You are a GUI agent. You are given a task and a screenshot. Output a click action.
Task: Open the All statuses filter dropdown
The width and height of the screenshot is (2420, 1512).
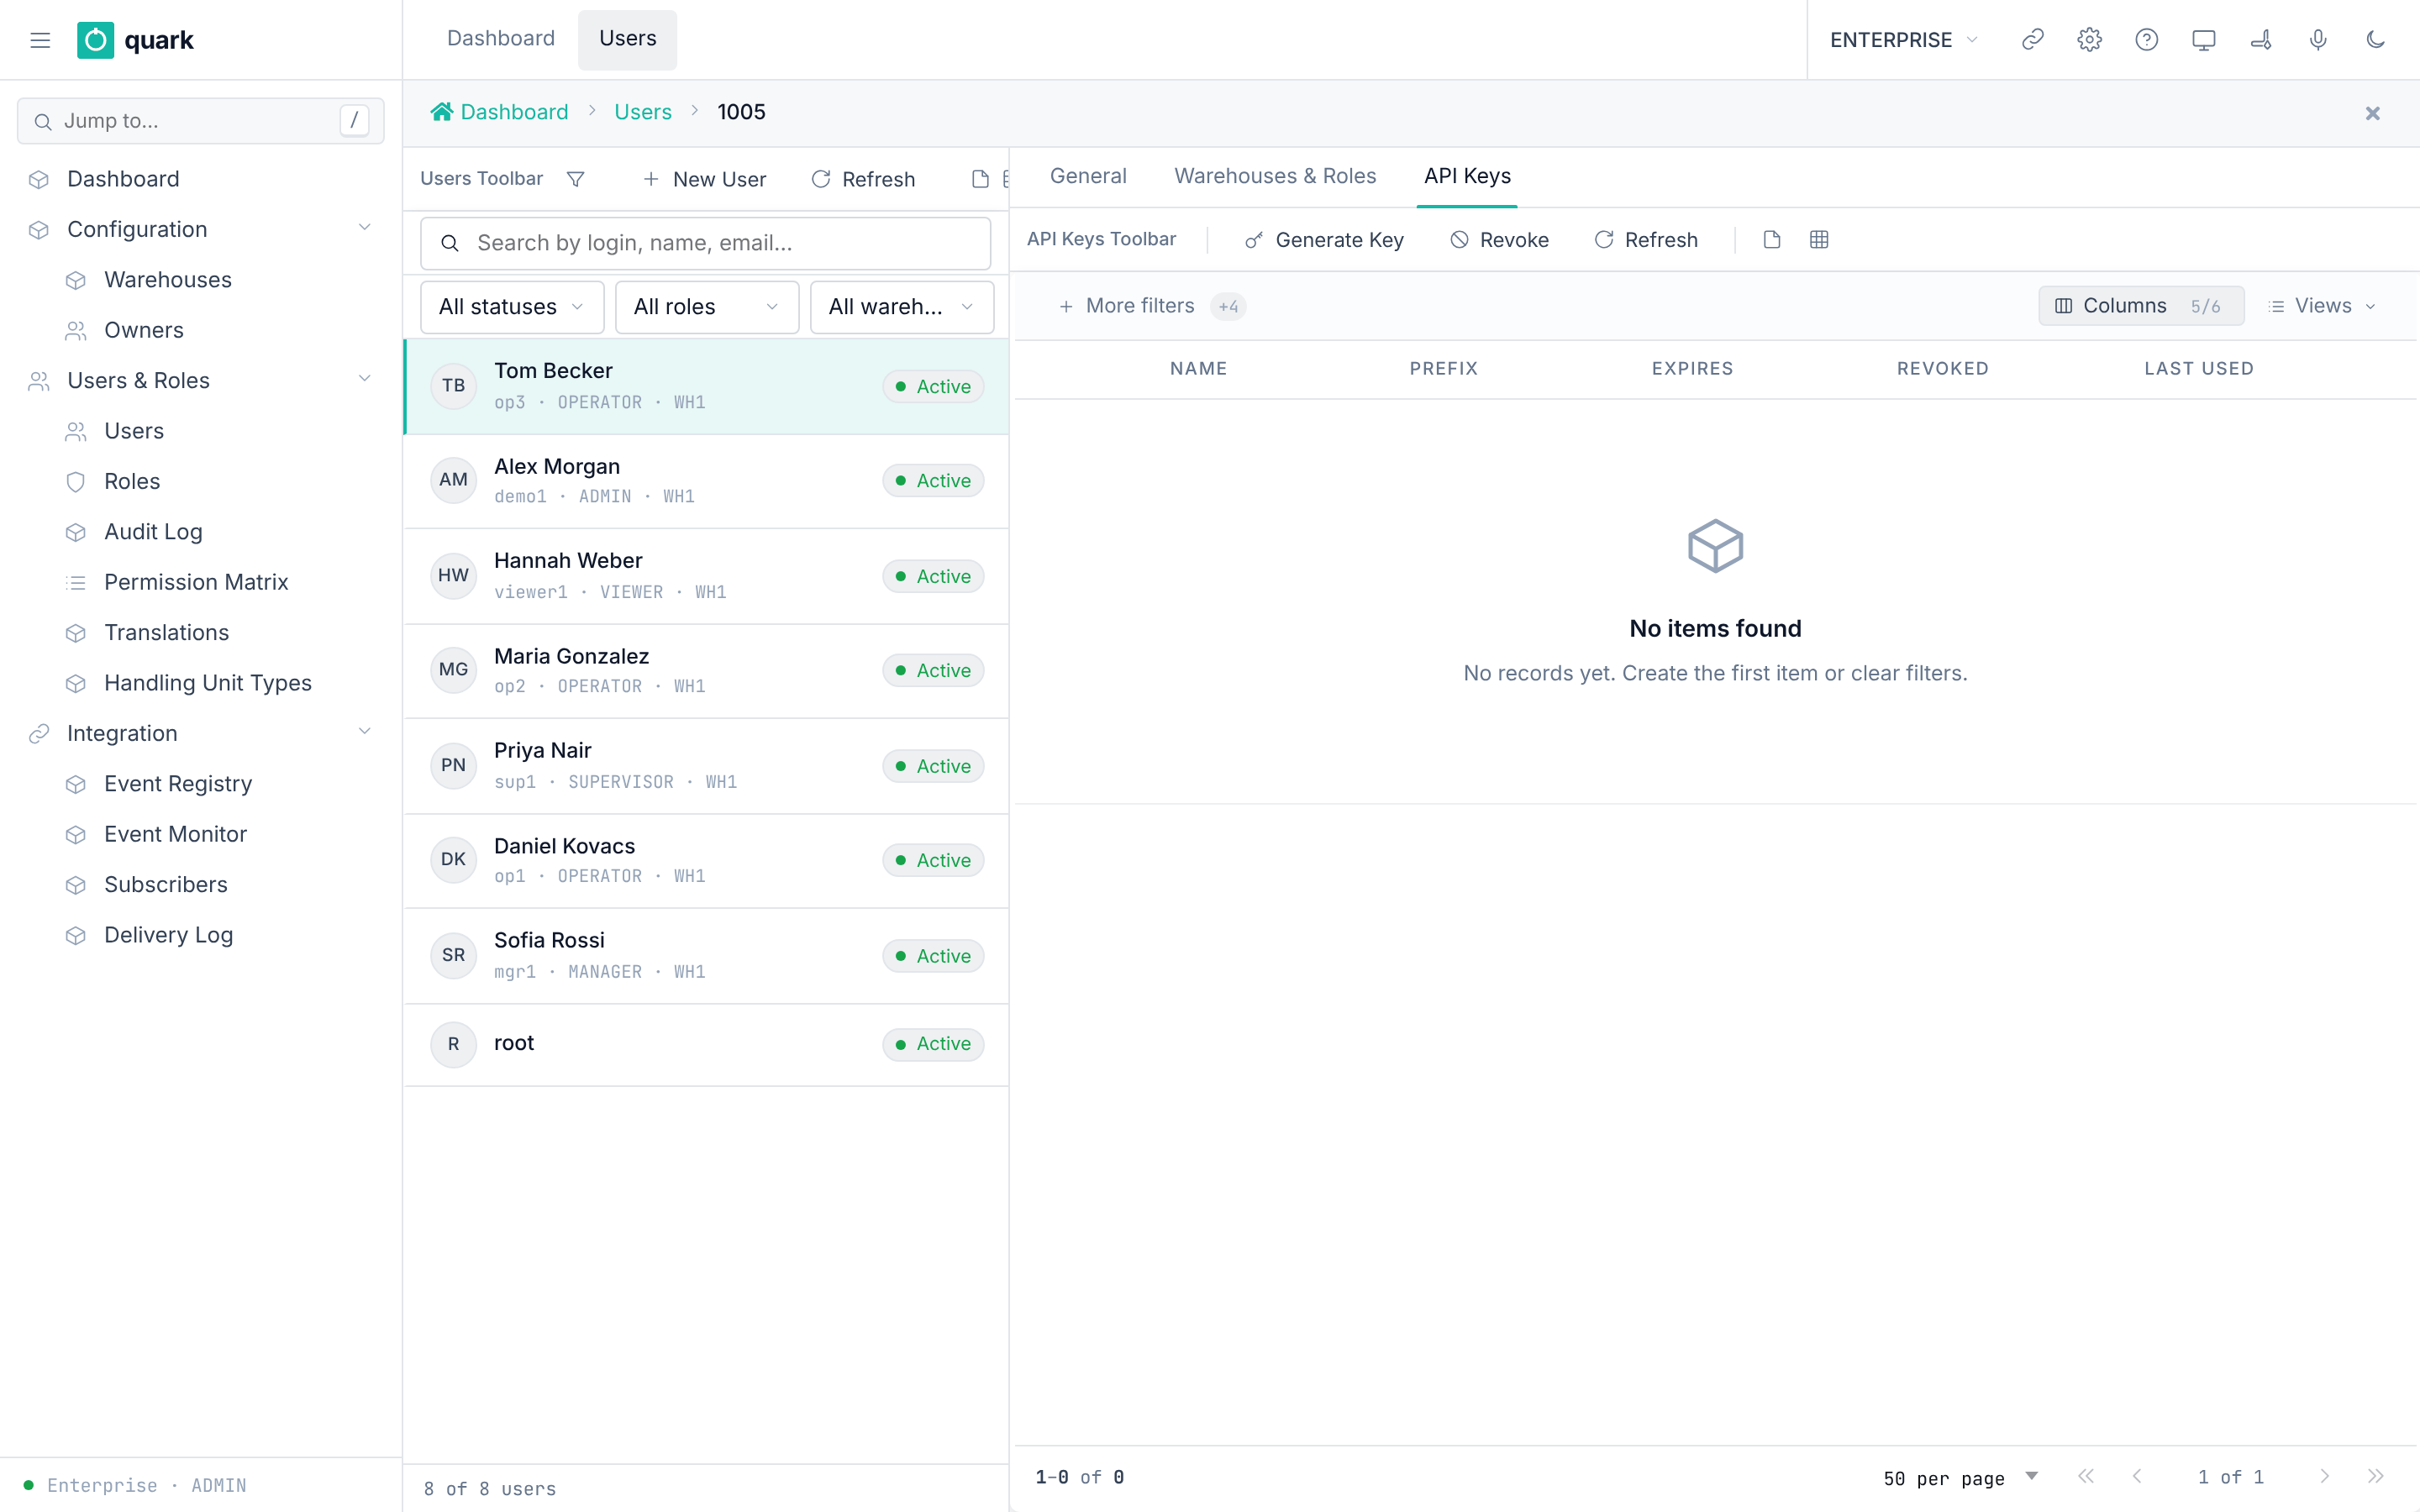pos(512,307)
